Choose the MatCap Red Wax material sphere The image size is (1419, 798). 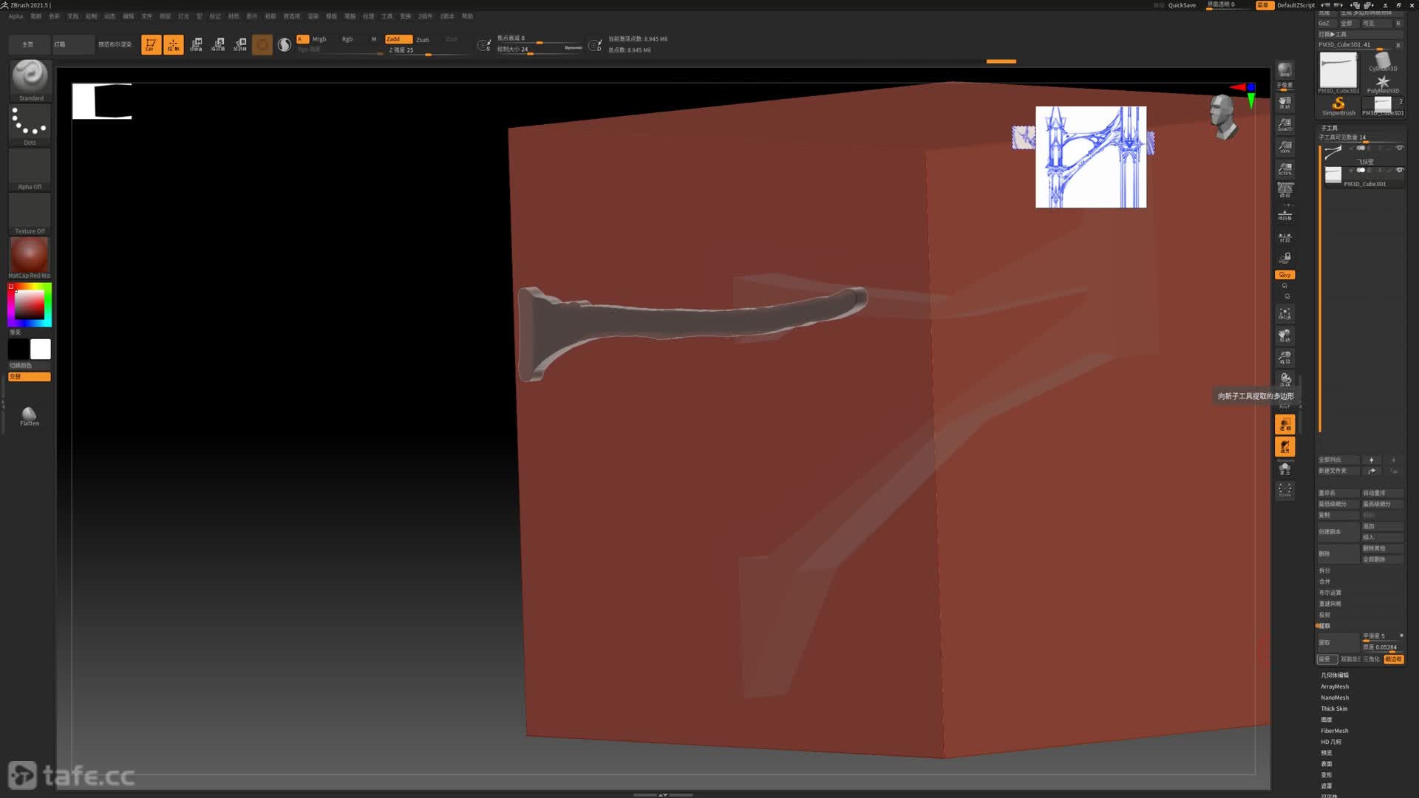pyautogui.click(x=30, y=257)
